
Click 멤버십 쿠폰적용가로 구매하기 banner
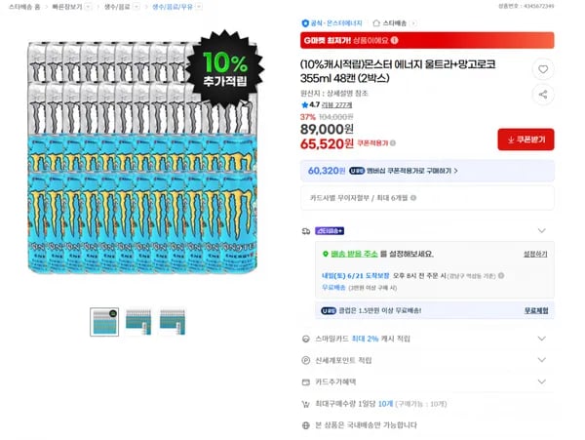point(427,171)
